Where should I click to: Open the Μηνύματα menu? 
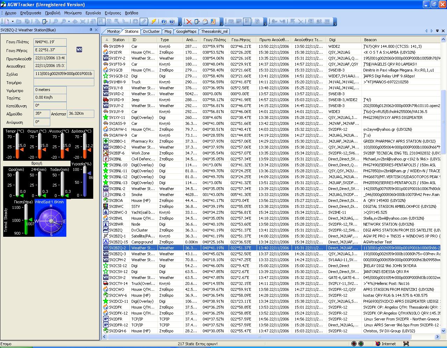[x=73, y=13]
